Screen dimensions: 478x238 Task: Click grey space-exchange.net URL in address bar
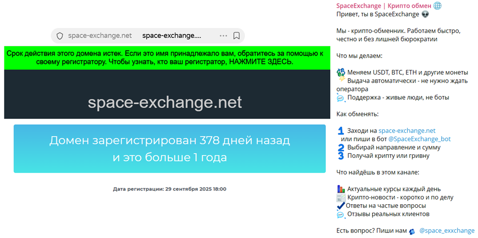pos(100,36)
